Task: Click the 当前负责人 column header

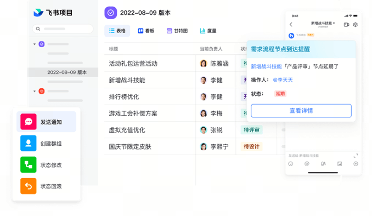Action: point(211,49)
